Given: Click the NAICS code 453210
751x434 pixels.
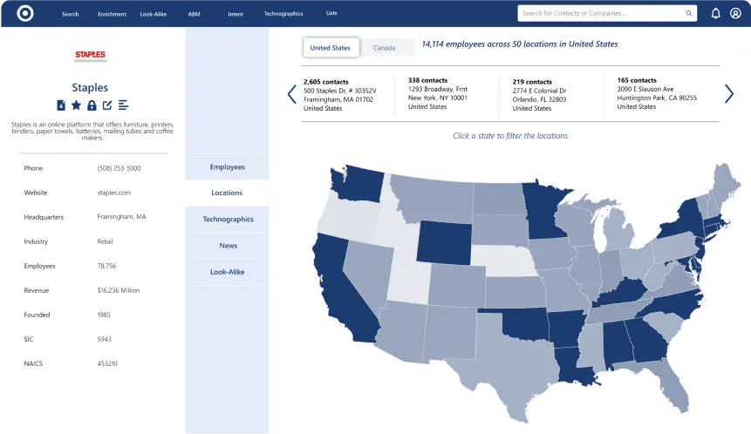Looking at the screenshot, I should pos(107,363).
